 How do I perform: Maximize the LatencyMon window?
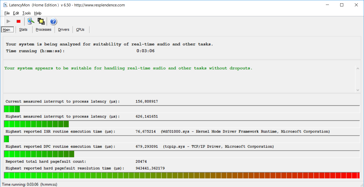[x=342, y=5]
